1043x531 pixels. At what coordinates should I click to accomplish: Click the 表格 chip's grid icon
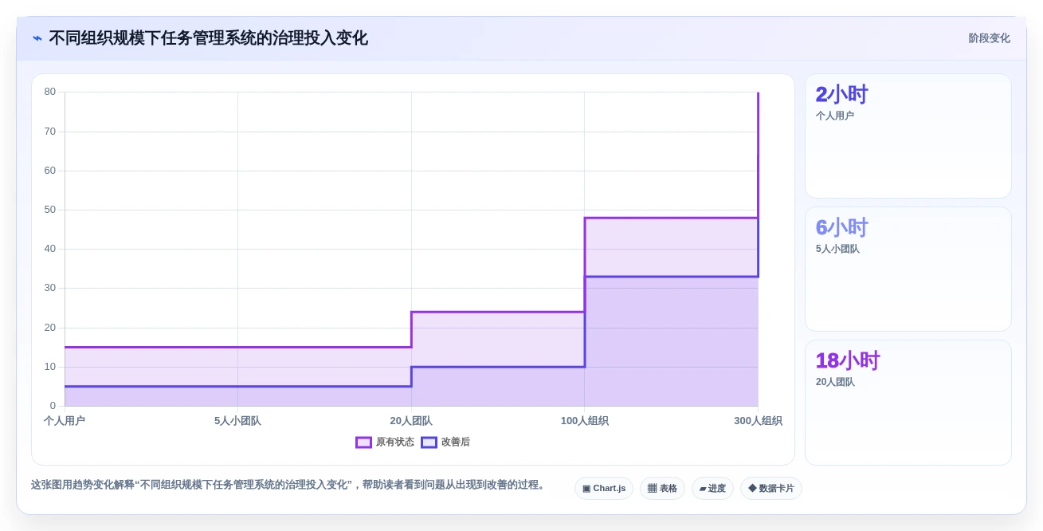652,489
